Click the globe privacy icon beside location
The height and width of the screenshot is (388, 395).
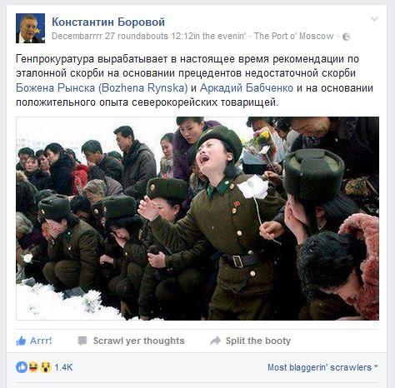[346, 37]
